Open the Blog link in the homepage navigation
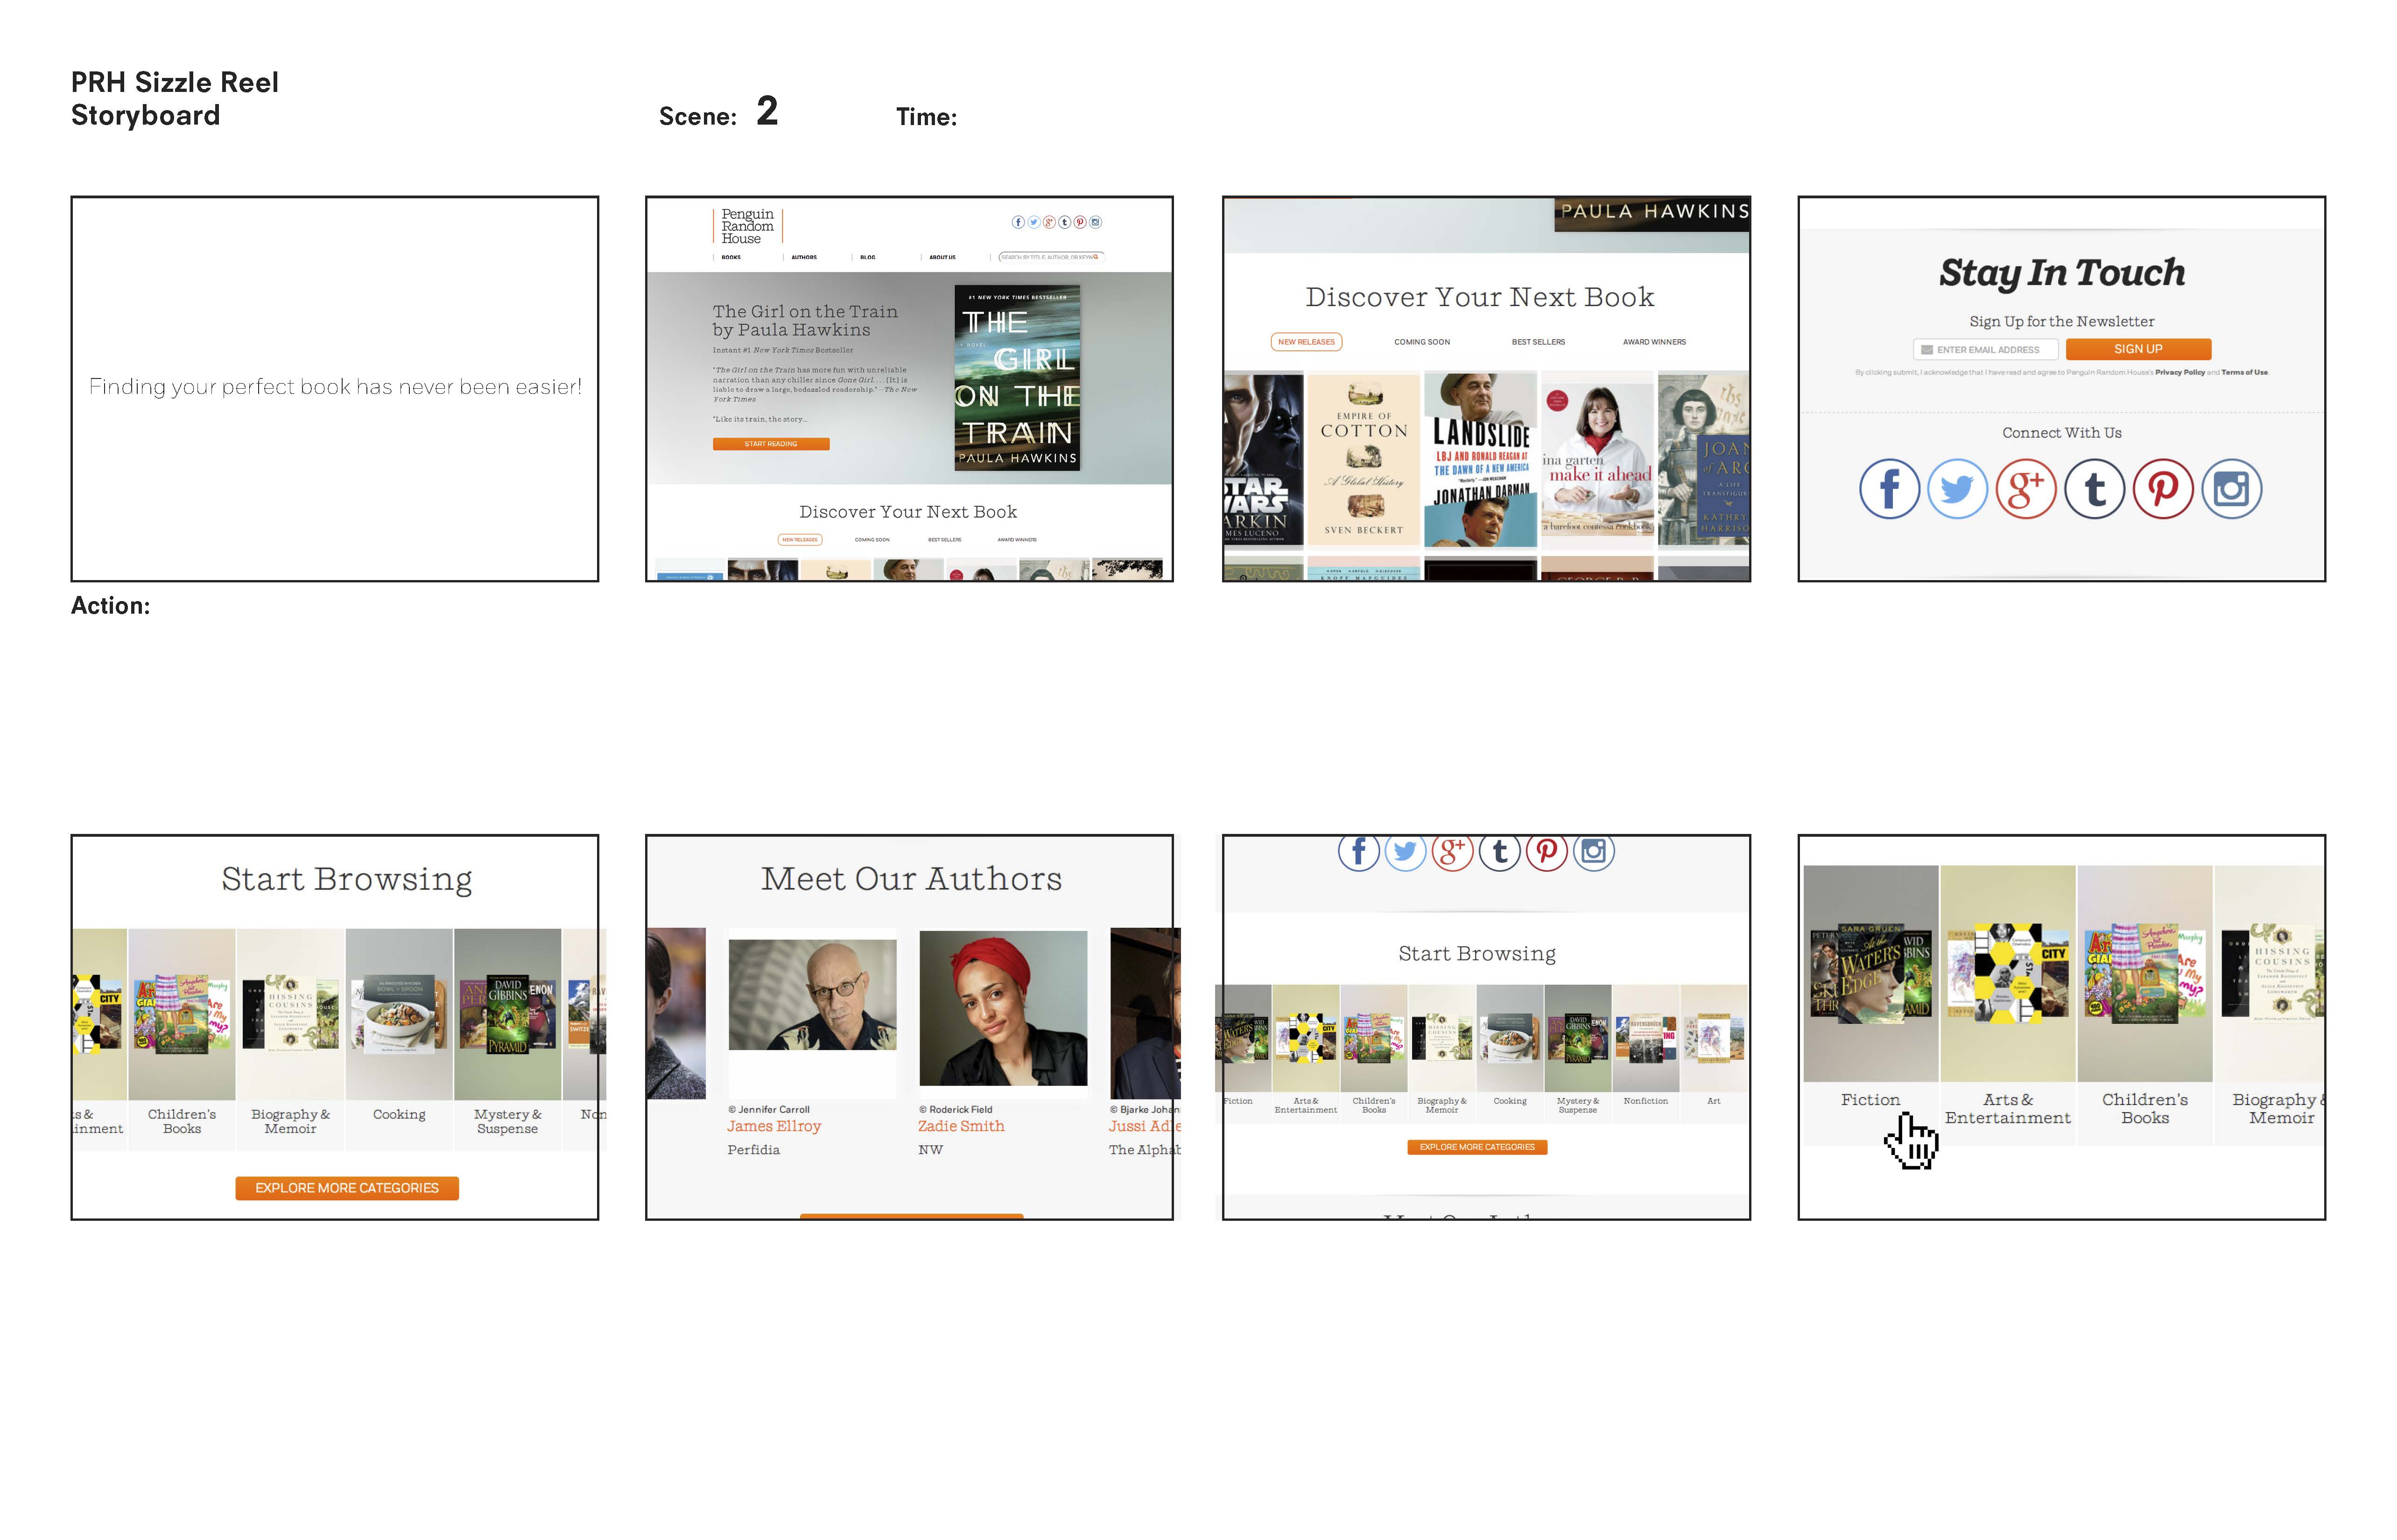 [867, 257]
